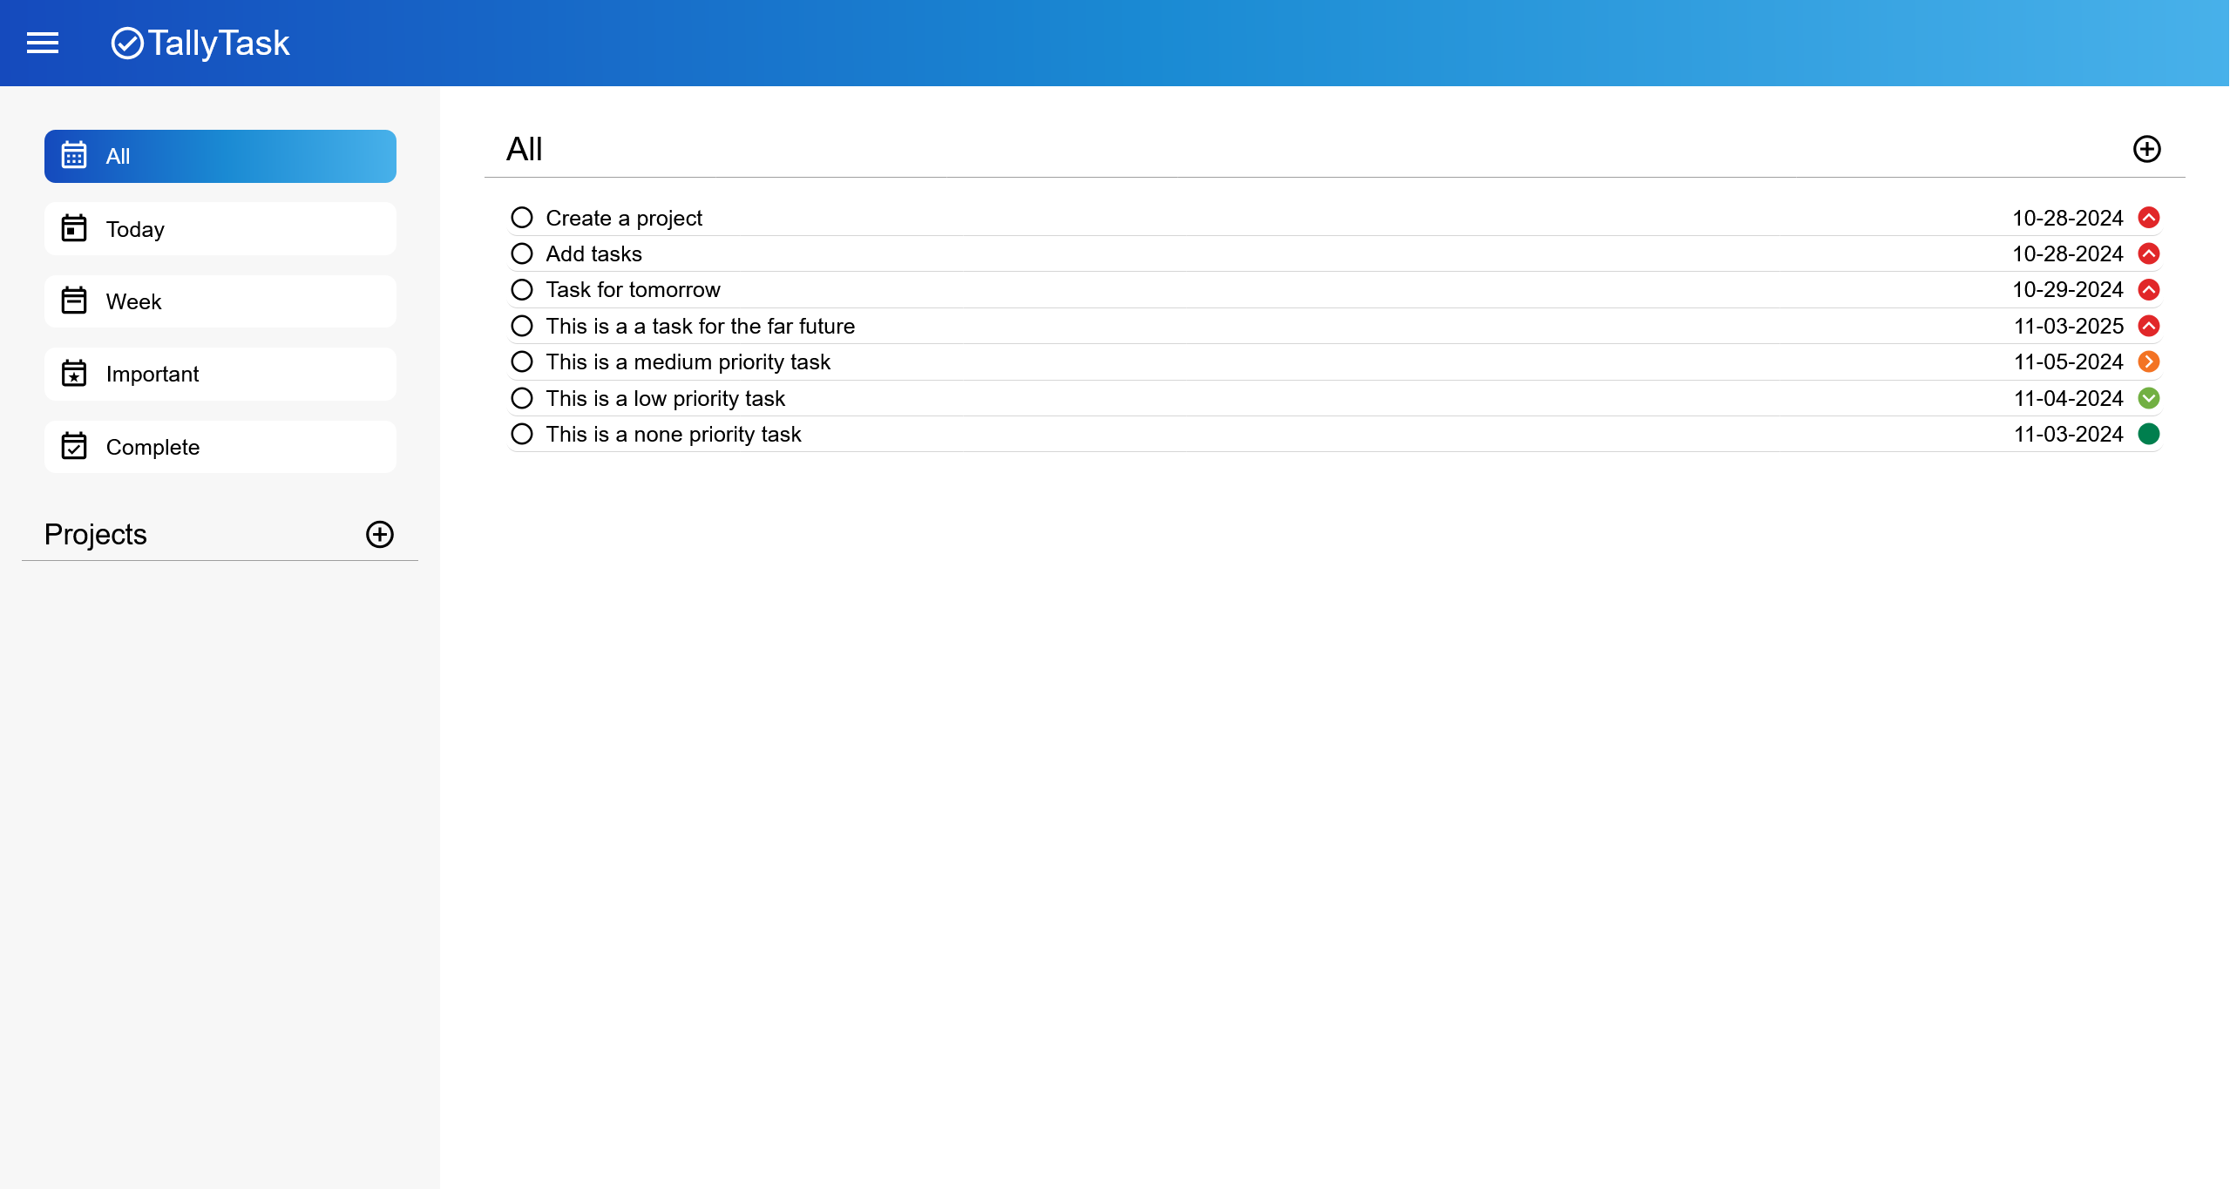Image resolution: width=2230 pixels, height=1189 pixels.
Task: Switch to the Week view
Action: (x=220, y=301)
